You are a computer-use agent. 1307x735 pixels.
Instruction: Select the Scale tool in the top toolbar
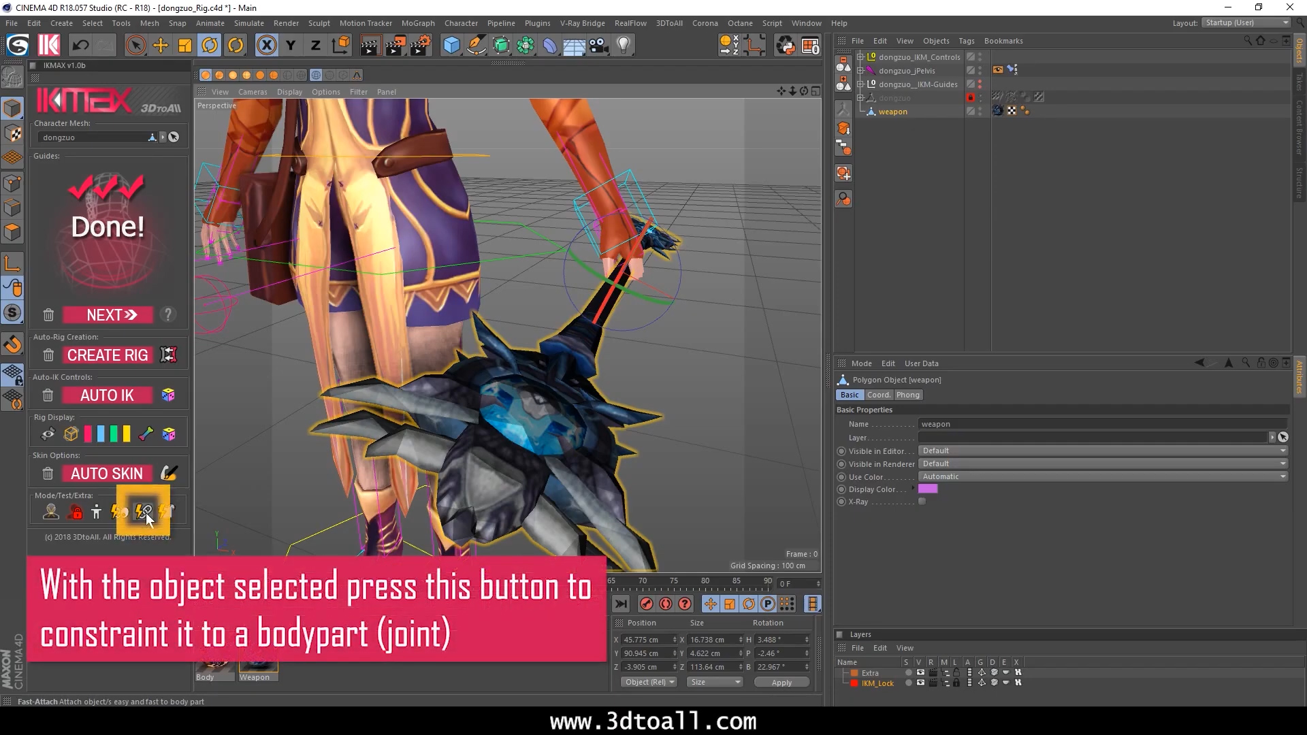[x=185, y=46]
